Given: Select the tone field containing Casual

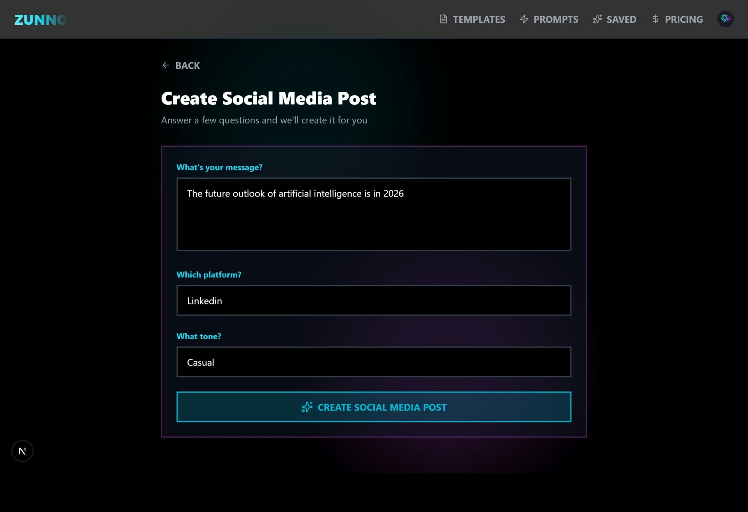Looking at the screenshot, I should pyautogui.click(x=373, y=362).
